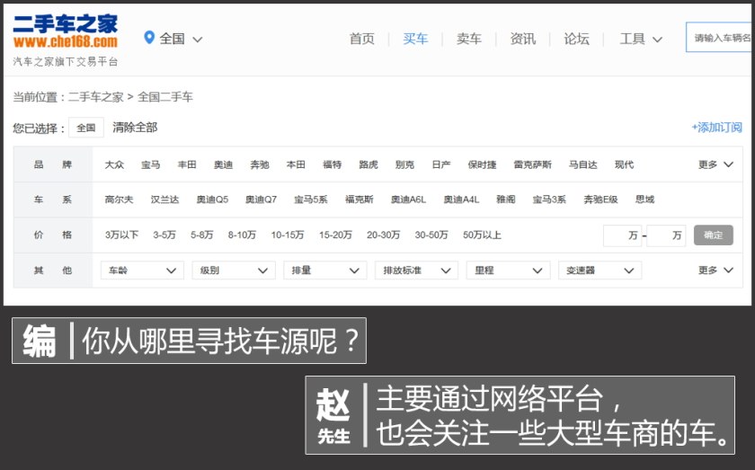The image size is (755, 470).
Task: Click the maximum price 万 input field
Action: tap(666, 235)
